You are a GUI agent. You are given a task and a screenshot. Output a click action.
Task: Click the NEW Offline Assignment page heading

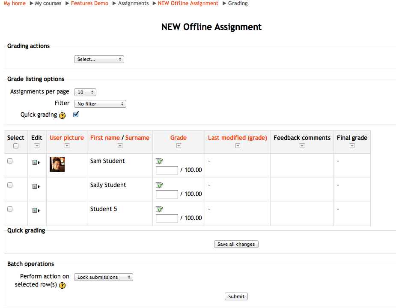click(x=211, y=27)
